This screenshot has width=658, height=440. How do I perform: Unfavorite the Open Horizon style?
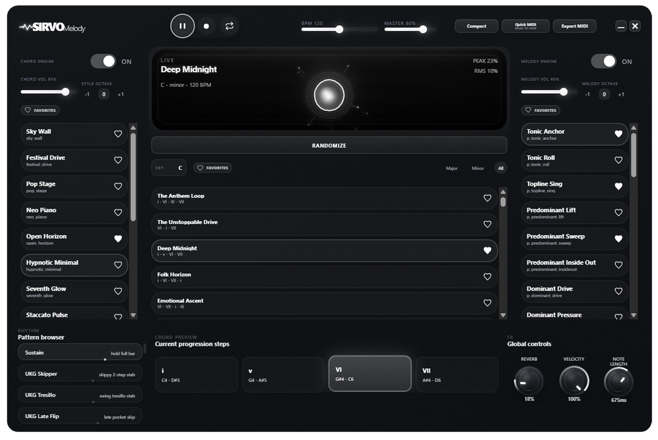118,239
